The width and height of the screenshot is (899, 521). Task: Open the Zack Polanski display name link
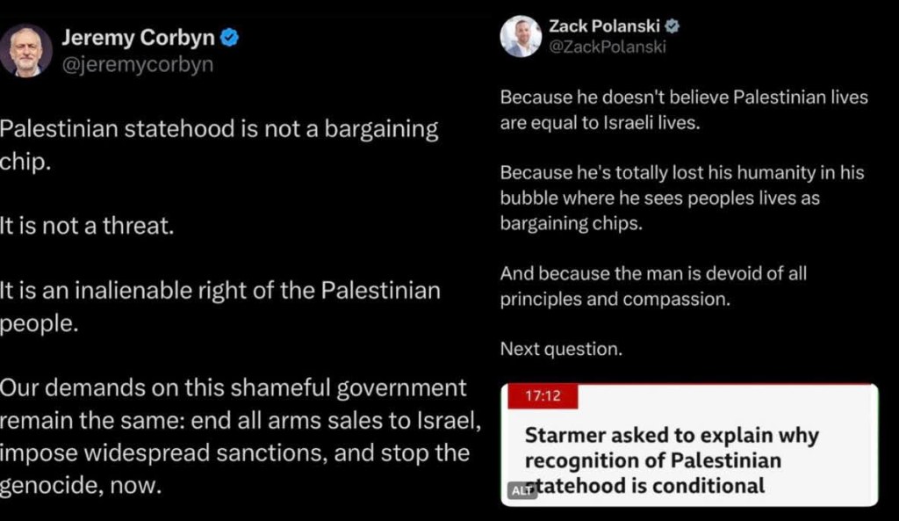[x=606, y=25]
